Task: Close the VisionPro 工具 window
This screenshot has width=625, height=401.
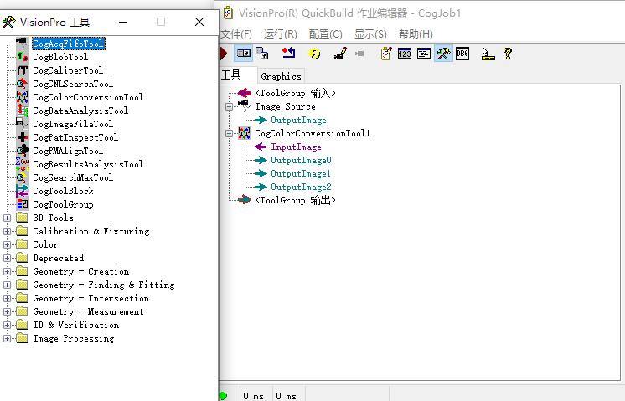Action: click(x=199, y=22)
